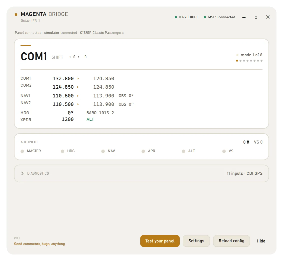Toggle the autopilot VS mode indicator

224,151
